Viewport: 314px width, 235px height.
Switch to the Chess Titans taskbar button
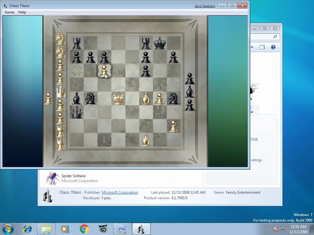141,229
